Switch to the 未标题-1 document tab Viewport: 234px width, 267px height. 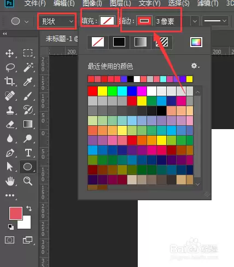pos(62,39)
